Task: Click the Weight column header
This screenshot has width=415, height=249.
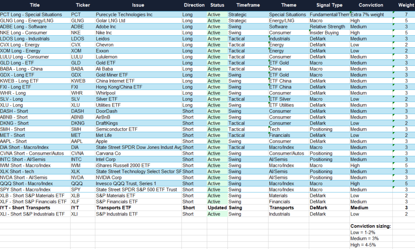Action: coord(406,5)
